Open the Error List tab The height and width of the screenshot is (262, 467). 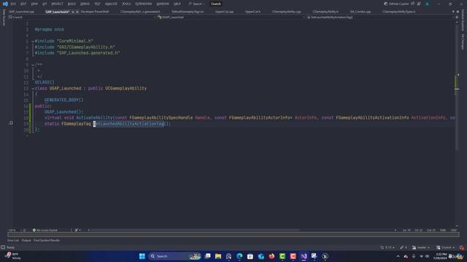(x=13, y=240)
